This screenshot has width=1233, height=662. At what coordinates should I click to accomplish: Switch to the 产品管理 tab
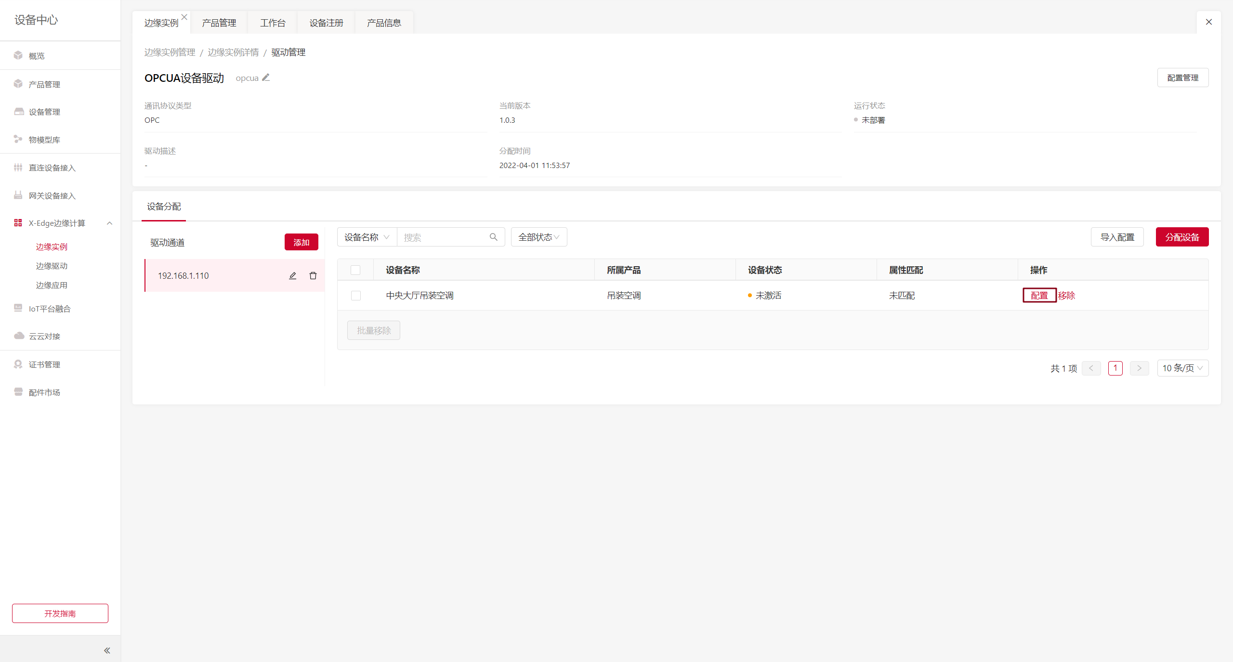point(219,23)
